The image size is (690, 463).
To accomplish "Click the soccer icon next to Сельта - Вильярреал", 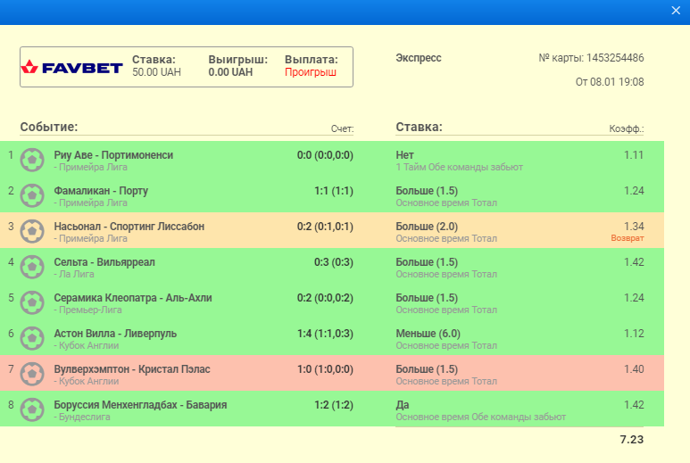I will point(33,267).
